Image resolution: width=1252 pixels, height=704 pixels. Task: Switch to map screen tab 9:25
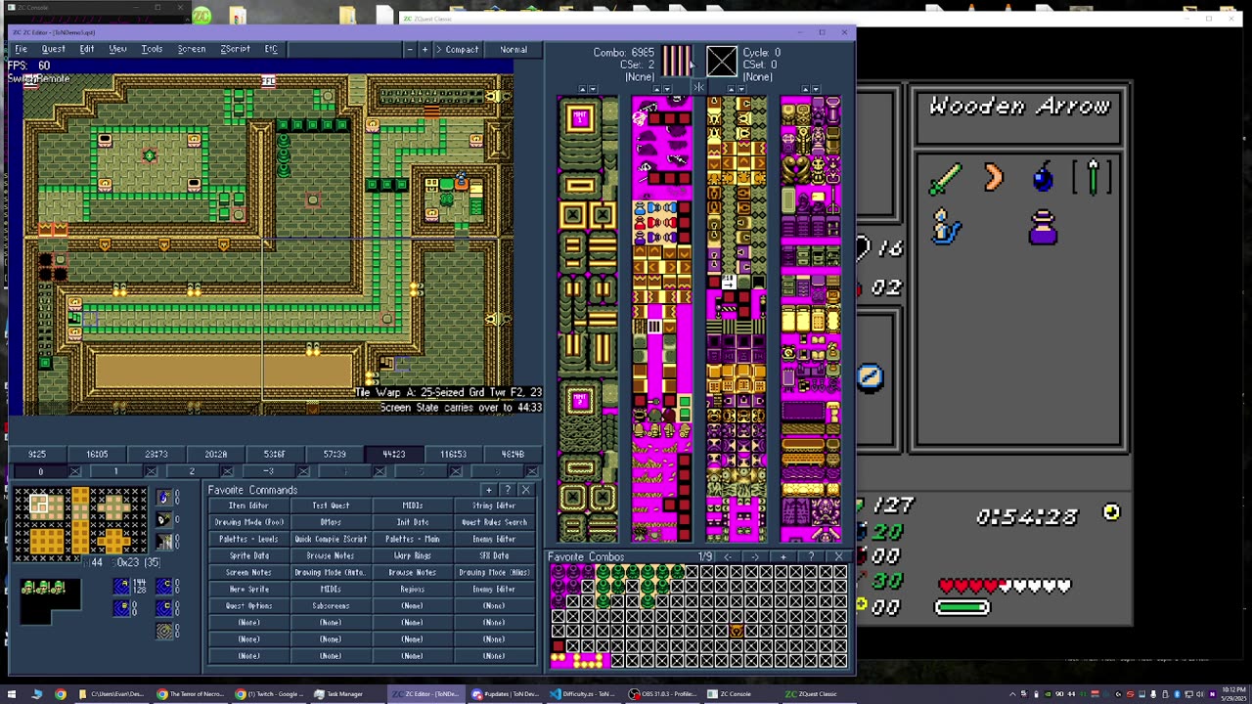pos(36,455)
